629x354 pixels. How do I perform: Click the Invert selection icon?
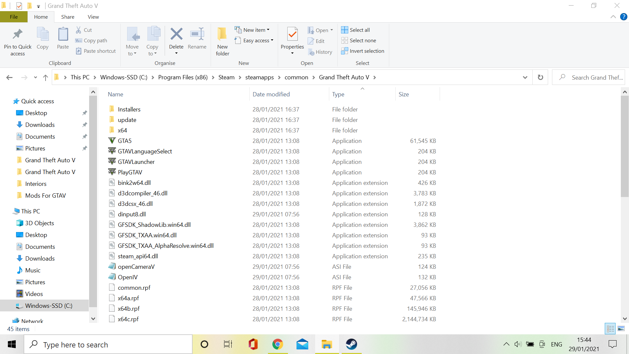[x=344, y=51]
